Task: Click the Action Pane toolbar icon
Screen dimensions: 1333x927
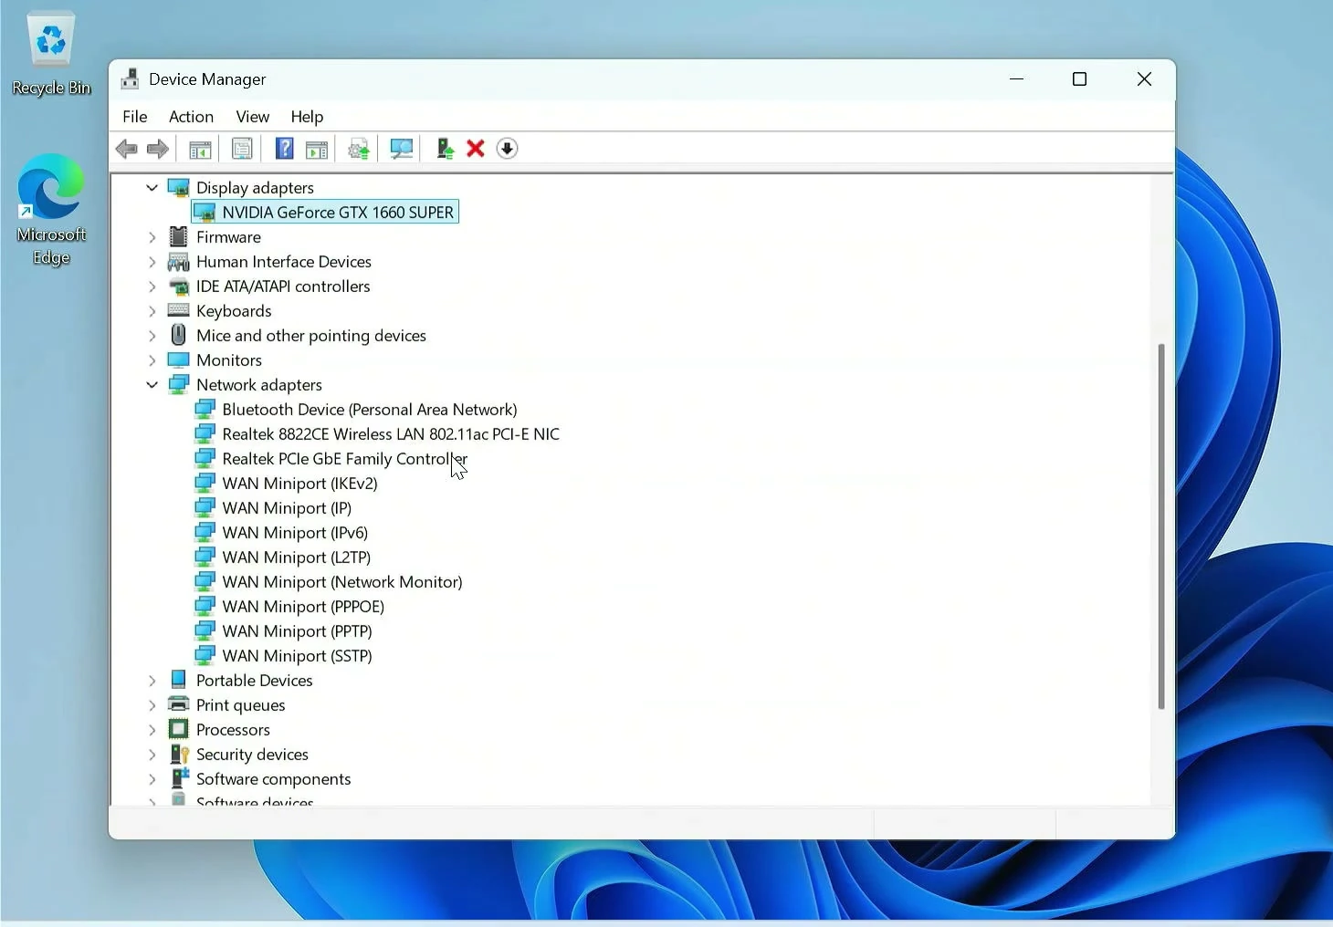Action: 317,149
